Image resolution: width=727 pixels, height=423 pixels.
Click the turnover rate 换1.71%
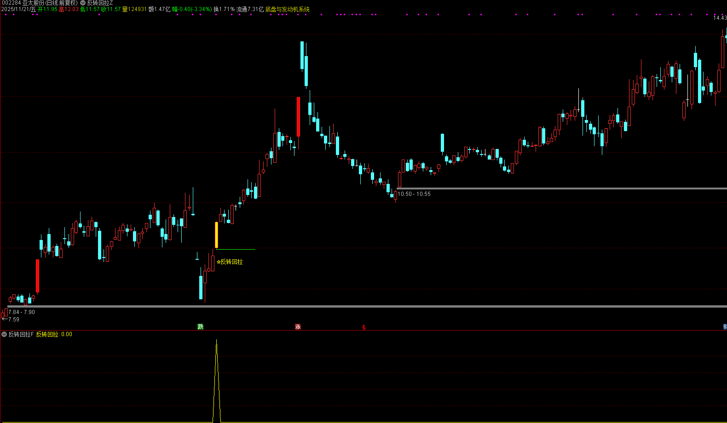point(224,9)
